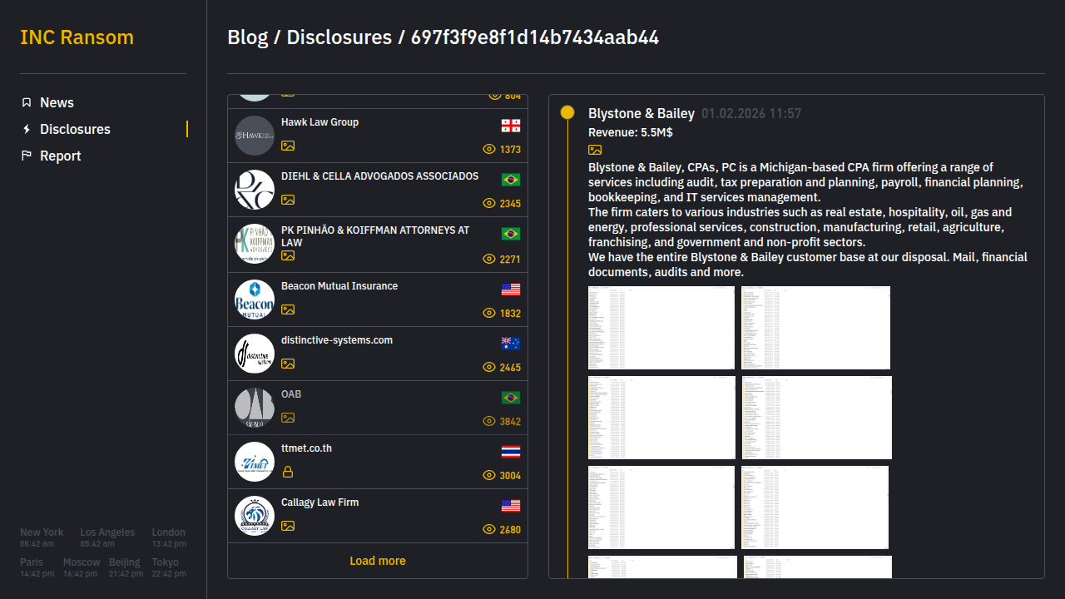Click the Disclosures breadcrumb link in header

(339, 37)
